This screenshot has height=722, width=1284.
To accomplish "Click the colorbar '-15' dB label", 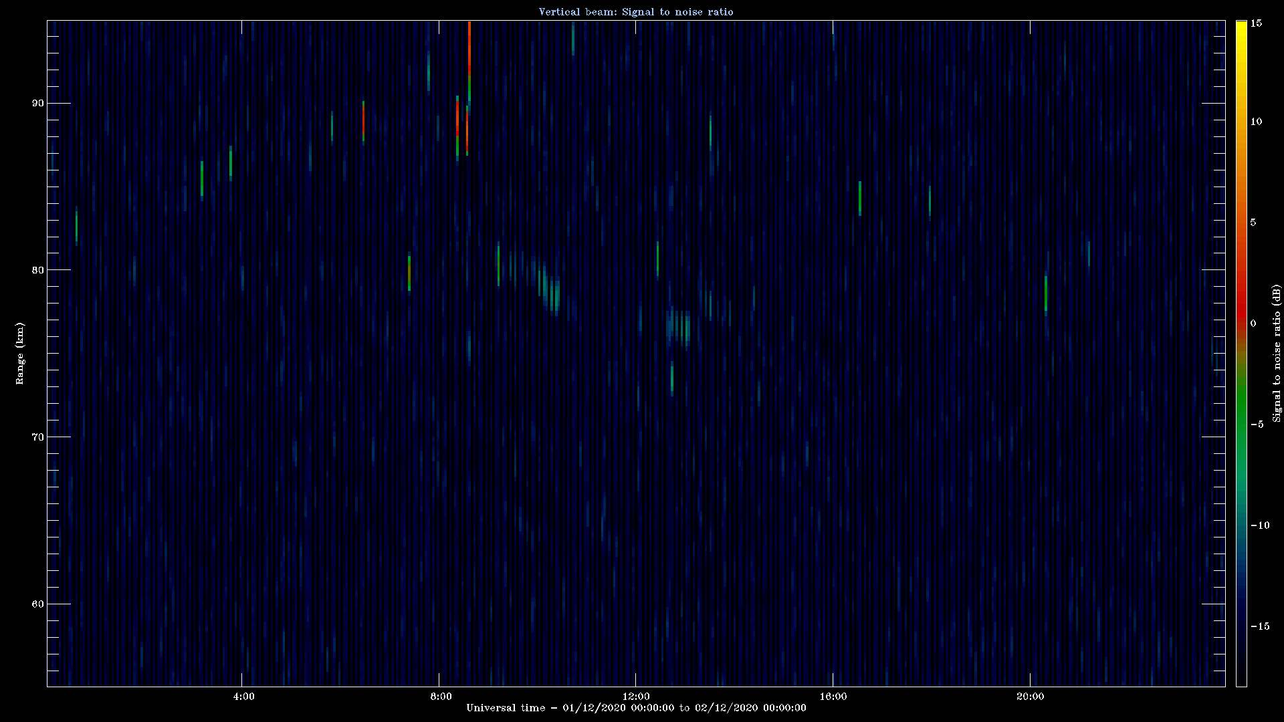I will 1259,626.
